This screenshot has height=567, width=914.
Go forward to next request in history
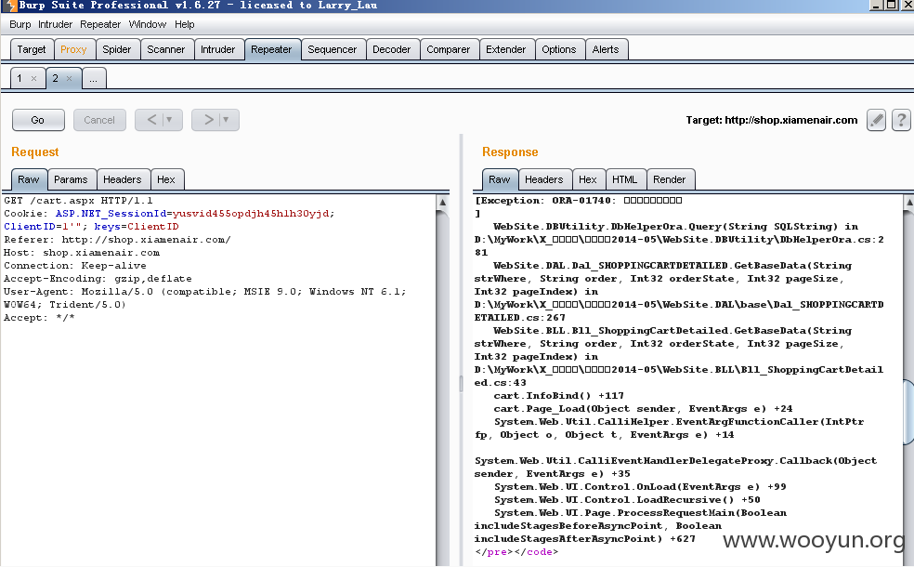click(x=208, y=120)
